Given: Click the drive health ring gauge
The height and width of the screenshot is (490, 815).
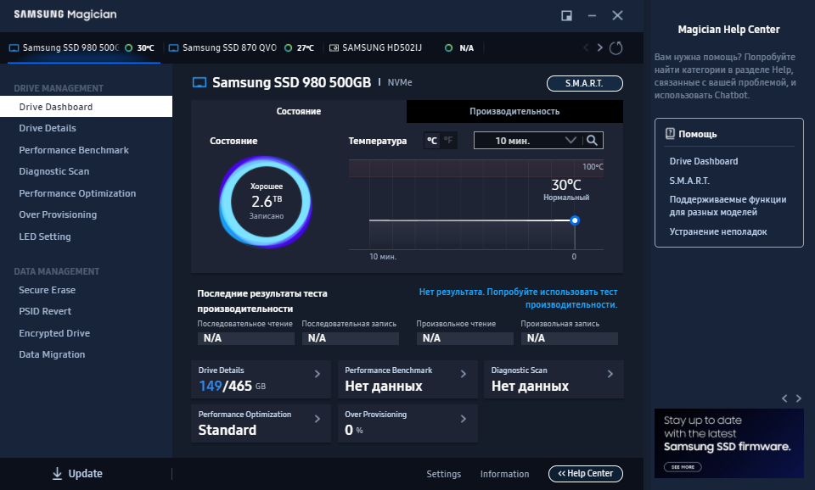Looking at the screenshot, I should pyautogui.click(x=266, y=202).
